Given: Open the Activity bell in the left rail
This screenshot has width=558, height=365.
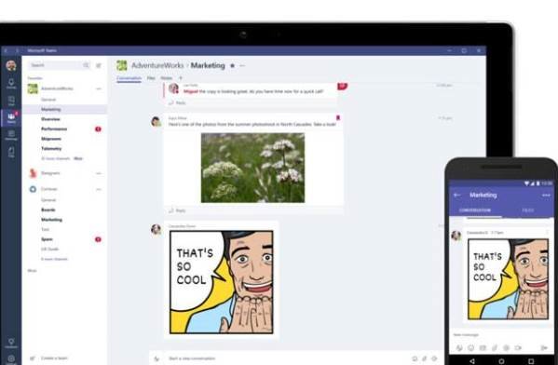Looking at the screenshot, I should (11, 84).
